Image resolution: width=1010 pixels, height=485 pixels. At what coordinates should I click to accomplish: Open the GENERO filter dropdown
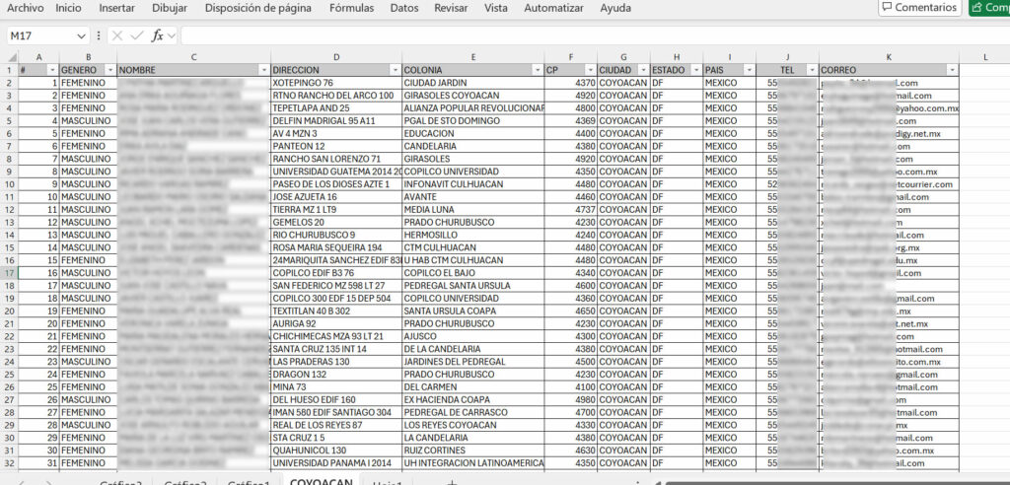(x=110, y=70)
